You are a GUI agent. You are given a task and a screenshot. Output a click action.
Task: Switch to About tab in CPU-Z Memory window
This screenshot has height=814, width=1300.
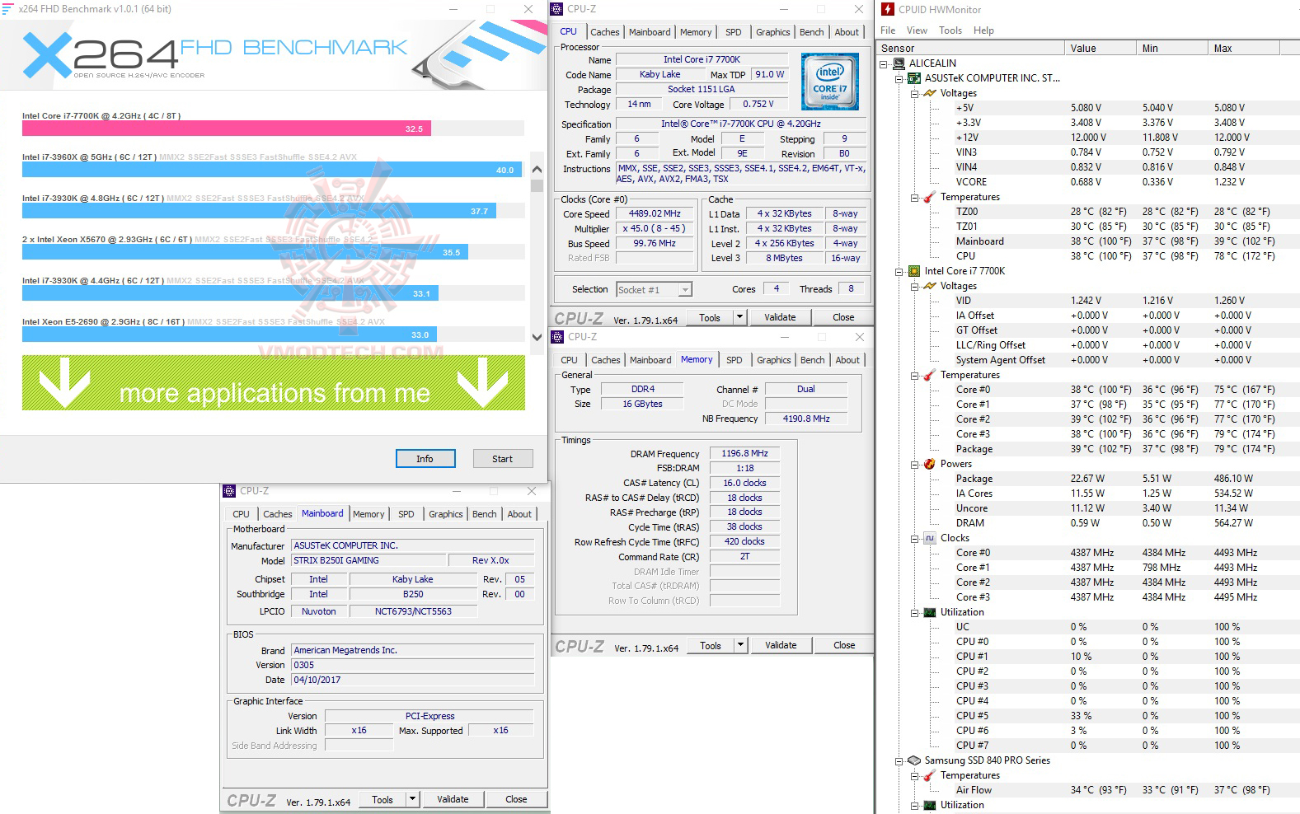847,360
